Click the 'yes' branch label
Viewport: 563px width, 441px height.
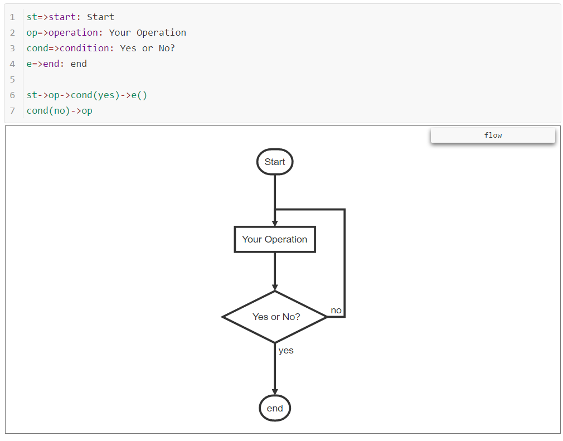pyautogui.click(x=285, y=350)
